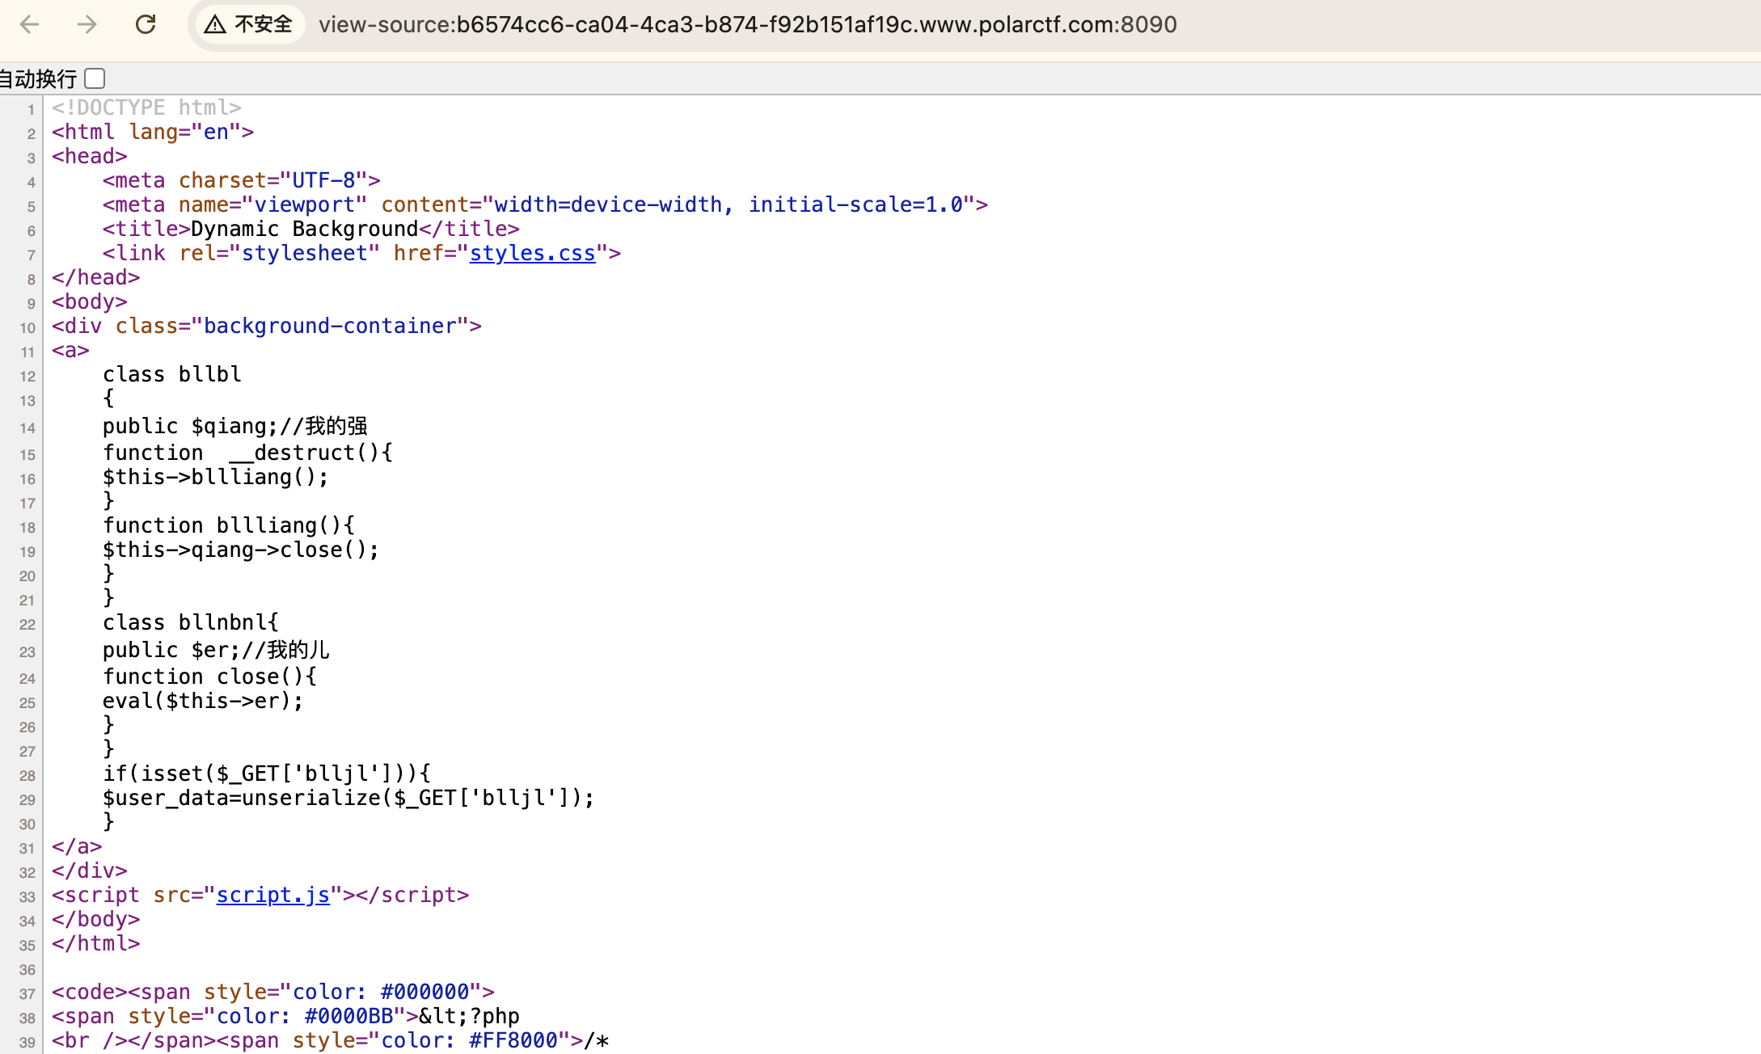Click the browser forward arrow
Image resolution: width=1761 pixels, height=1054 pixels.
pos(87,24)
